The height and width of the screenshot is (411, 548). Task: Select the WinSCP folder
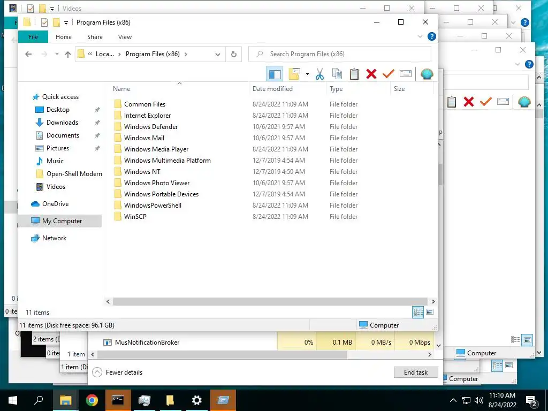[135, 217]
